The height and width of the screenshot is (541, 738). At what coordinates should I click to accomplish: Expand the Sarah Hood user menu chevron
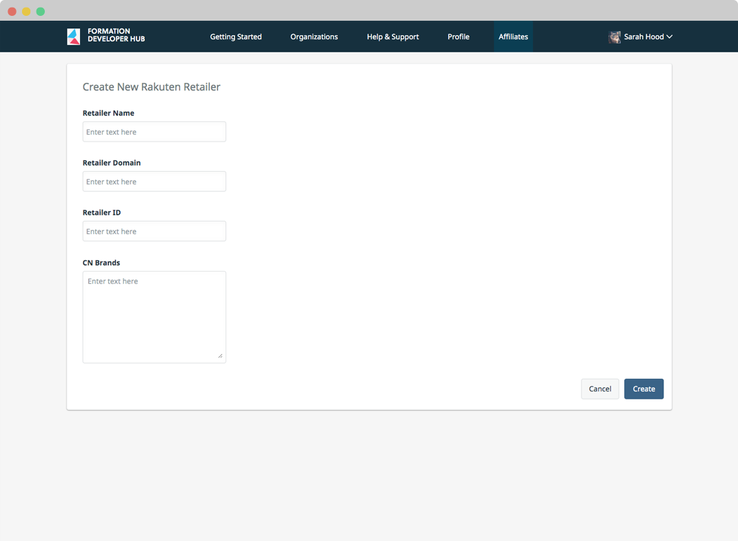coord(669,37)
